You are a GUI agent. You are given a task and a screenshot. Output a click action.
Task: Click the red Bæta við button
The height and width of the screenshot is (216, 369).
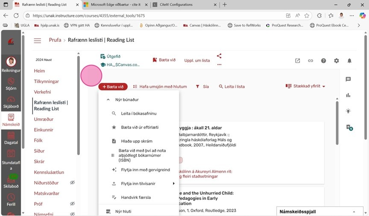pos(113,87)
